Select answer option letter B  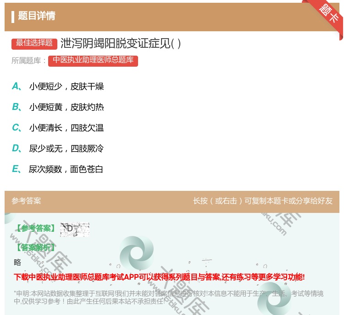click(x=16, y=107)
